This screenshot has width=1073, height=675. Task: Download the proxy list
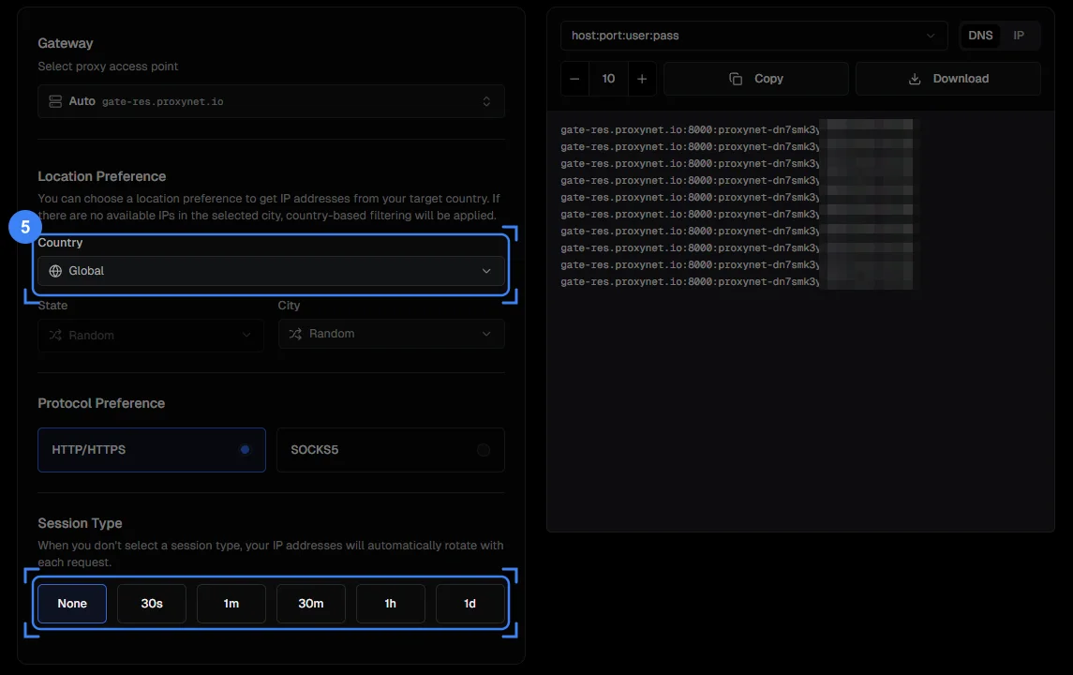click(948, 79)
